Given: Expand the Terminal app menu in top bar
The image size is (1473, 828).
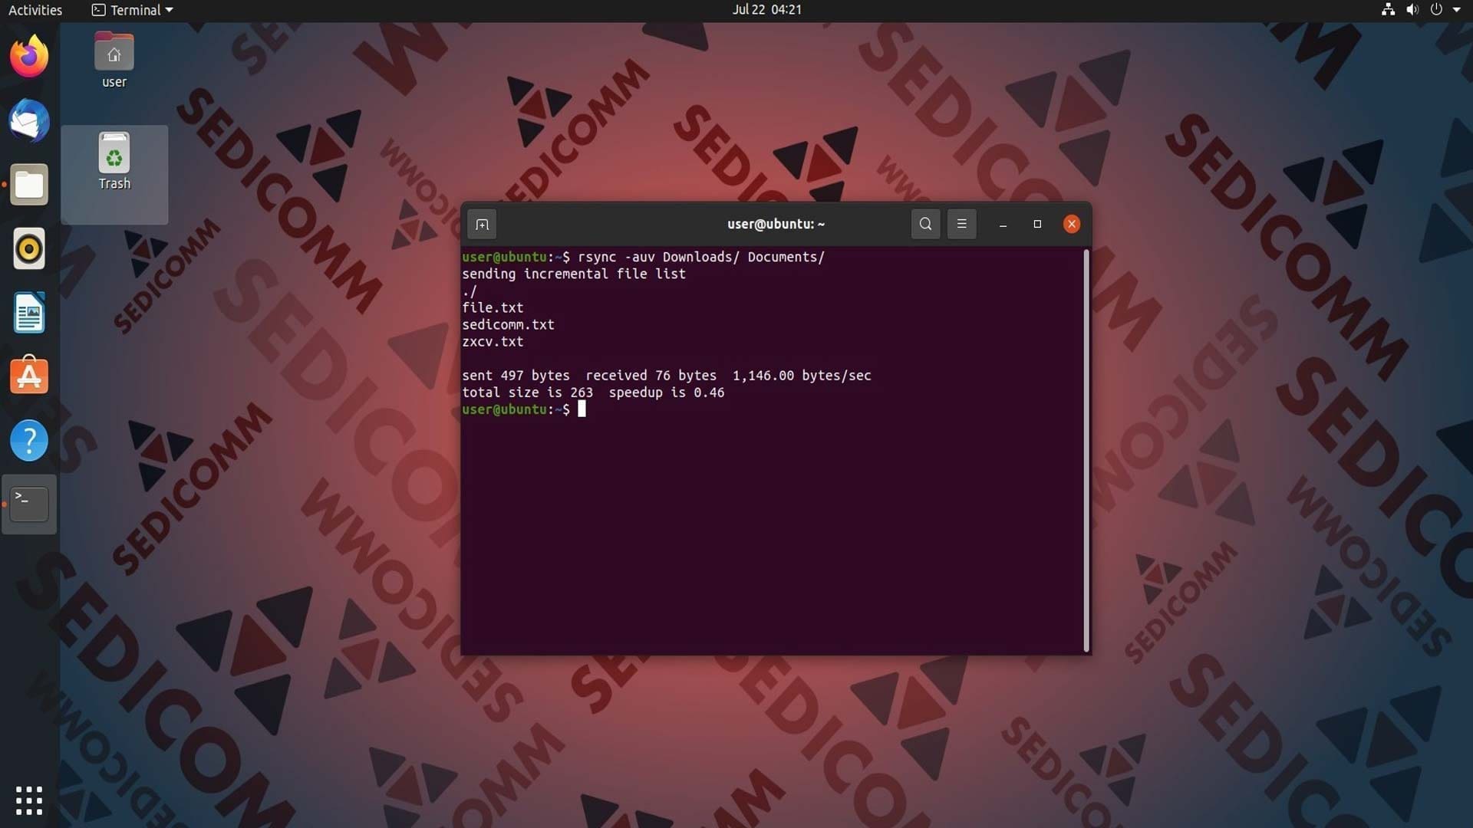Looking at the screenshot, I should coord(132,10).
